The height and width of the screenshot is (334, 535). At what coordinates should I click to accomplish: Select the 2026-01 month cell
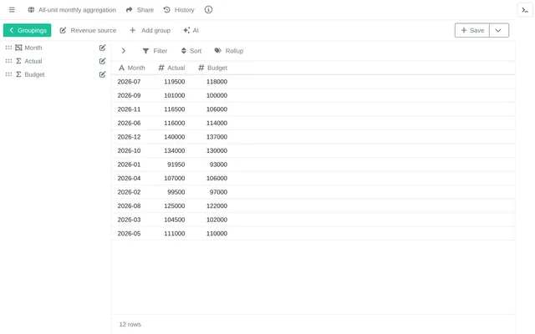pyautogui.click(x=129, y=164)
